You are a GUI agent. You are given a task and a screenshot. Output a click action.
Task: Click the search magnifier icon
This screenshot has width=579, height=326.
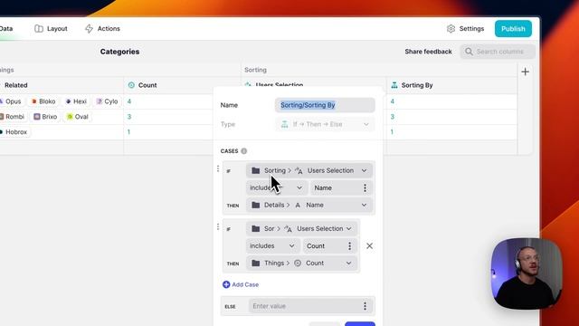tap(469, 52)
